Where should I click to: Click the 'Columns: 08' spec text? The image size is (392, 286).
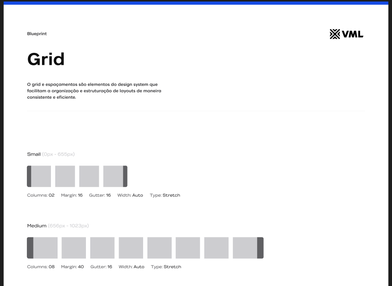click(x=41, y=267)
